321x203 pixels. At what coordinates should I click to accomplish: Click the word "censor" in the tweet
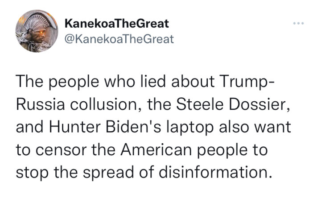[x=61, y=150]
